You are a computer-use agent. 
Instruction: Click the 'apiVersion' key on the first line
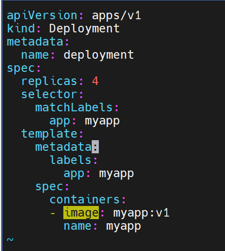[x=42, y=16]
